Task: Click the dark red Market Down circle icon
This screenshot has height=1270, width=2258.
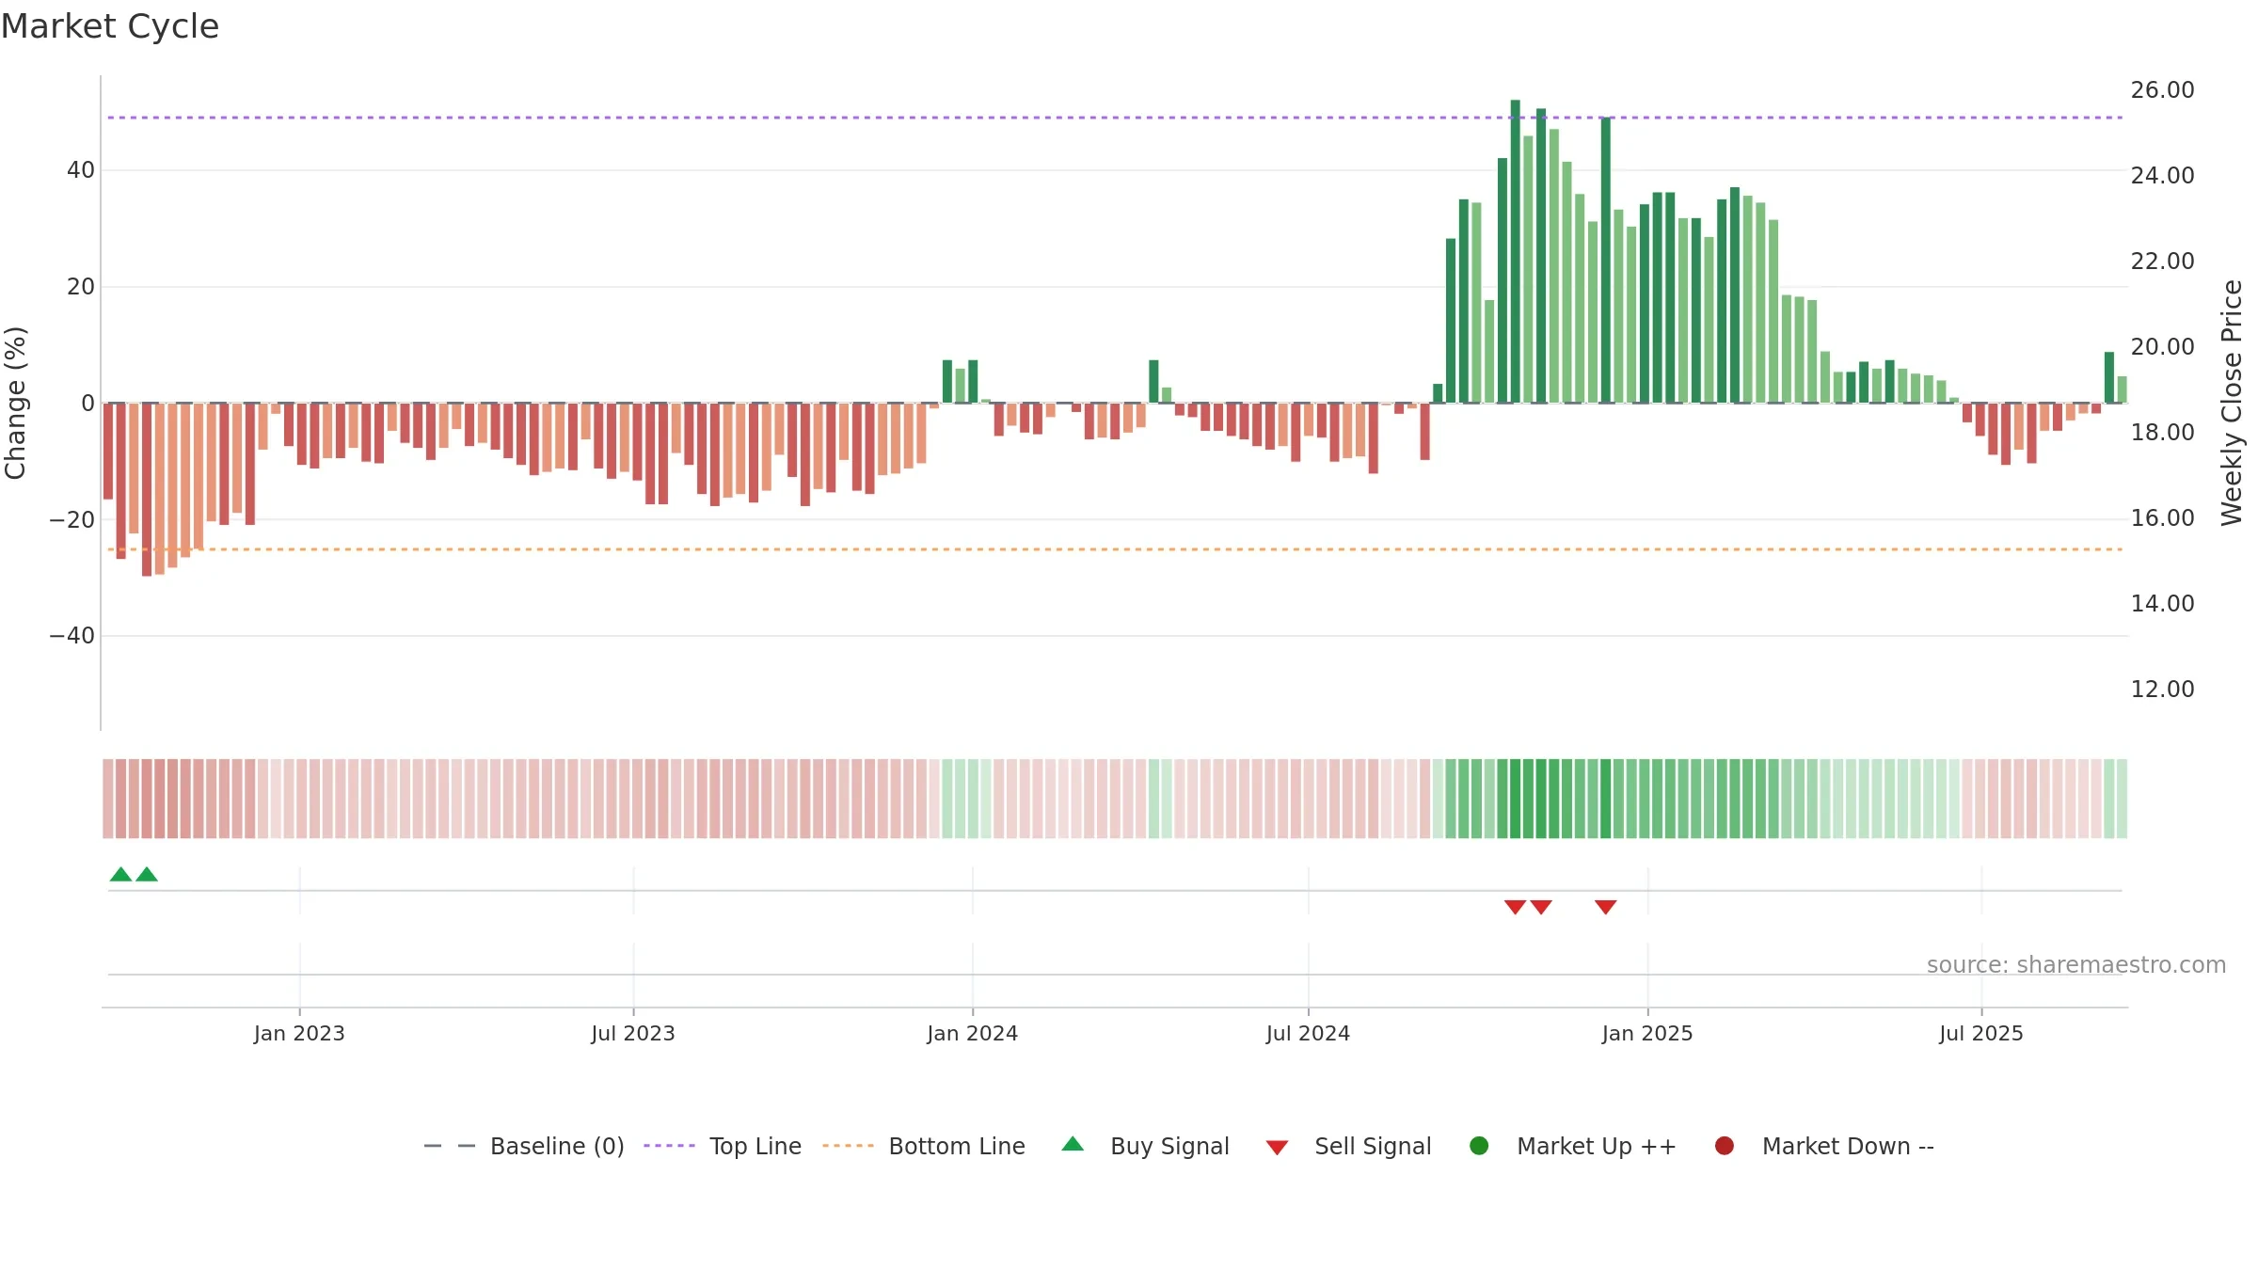Action: point(1725,1146)
